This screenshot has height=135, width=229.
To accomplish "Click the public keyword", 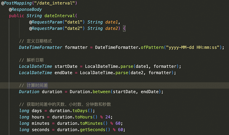I will point(16,16).
